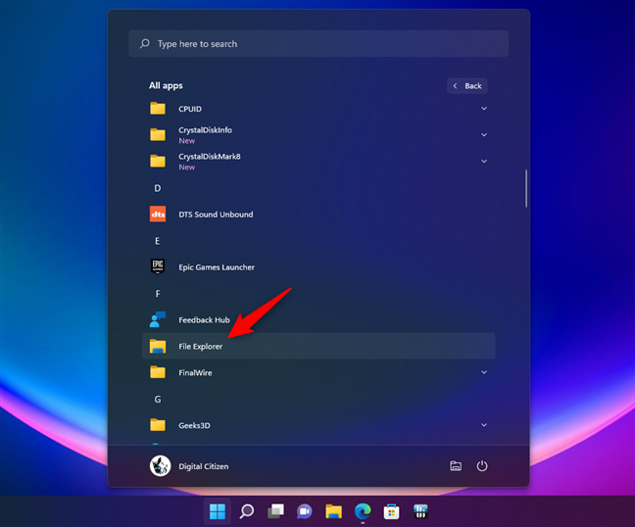Open the Power options button
This screenshot has width=635, height=527.
[x=482, y=466]
